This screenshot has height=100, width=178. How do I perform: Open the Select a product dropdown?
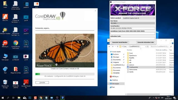[139, 18]
